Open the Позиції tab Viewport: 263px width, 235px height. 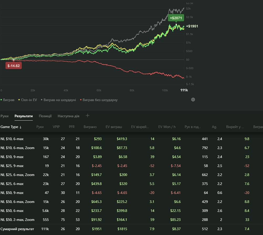(x=45, y=116)
